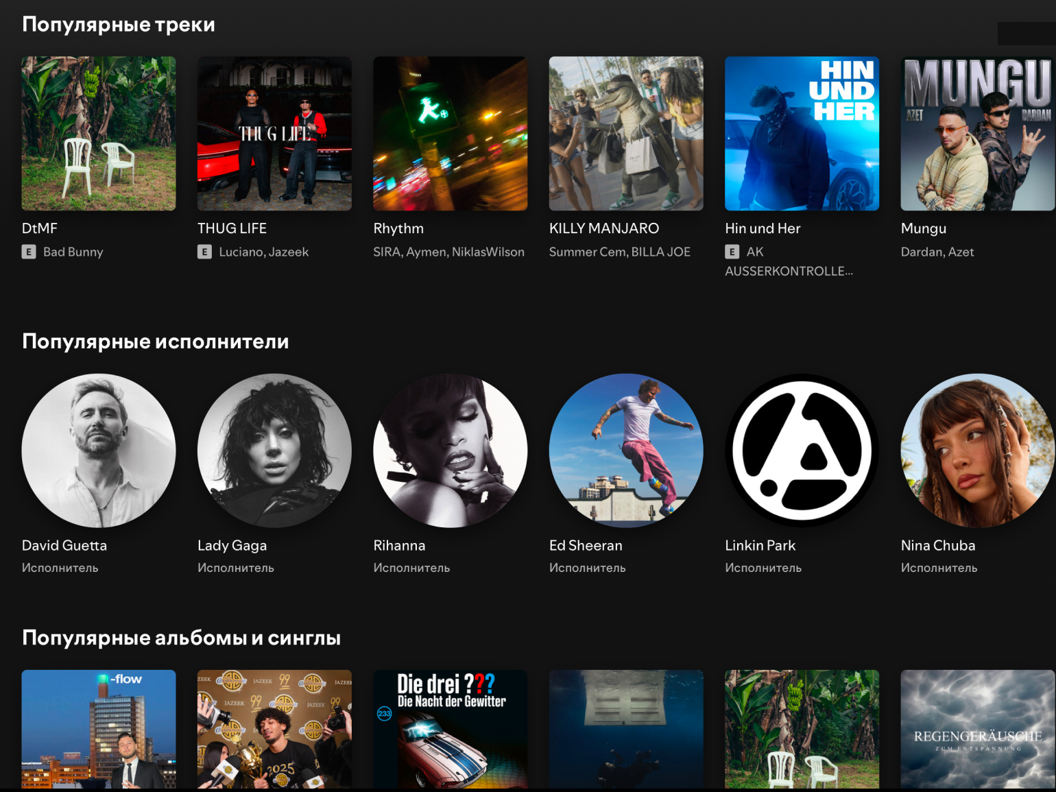The height and width of the screenshot is (792, 1056).
Task: Go to NiklasWilson artist link
Action: point(488,252)
